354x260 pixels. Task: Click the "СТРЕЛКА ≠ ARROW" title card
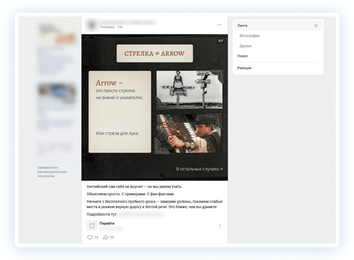[154, 53]
